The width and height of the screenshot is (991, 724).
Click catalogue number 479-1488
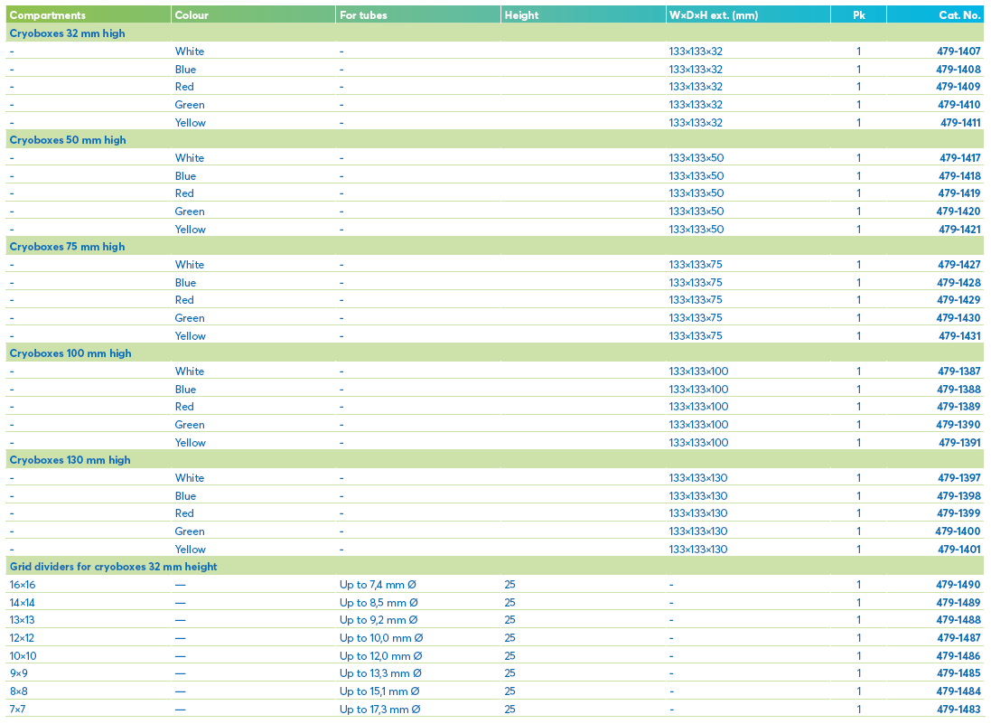point(958,620)
